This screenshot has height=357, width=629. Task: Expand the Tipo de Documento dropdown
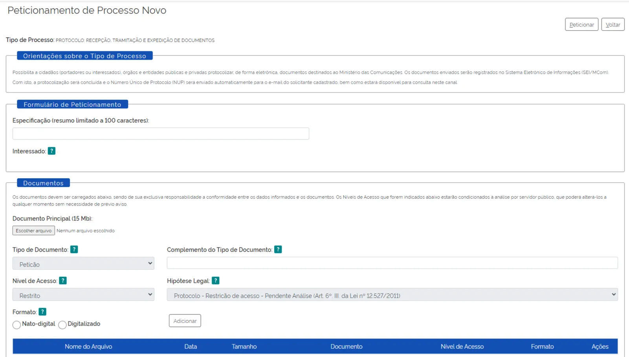[x=83, y=264]
